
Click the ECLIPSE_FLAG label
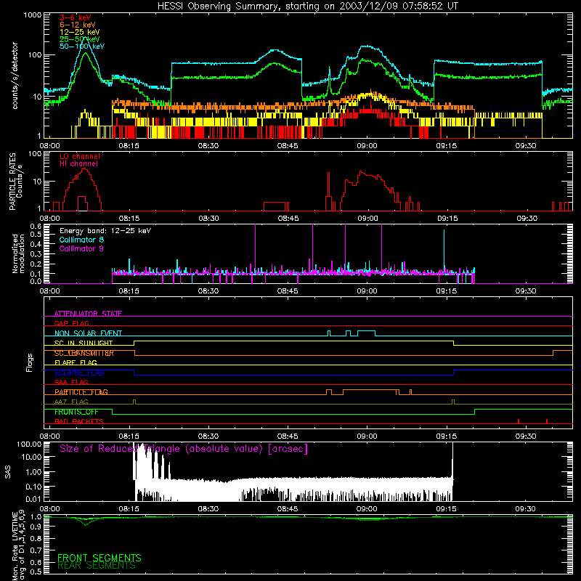tap(79, 373)
